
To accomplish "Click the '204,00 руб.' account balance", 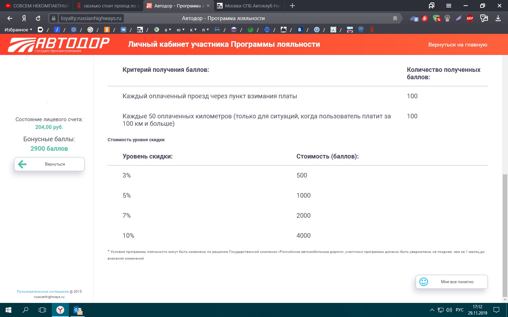I will pos(49,127).
